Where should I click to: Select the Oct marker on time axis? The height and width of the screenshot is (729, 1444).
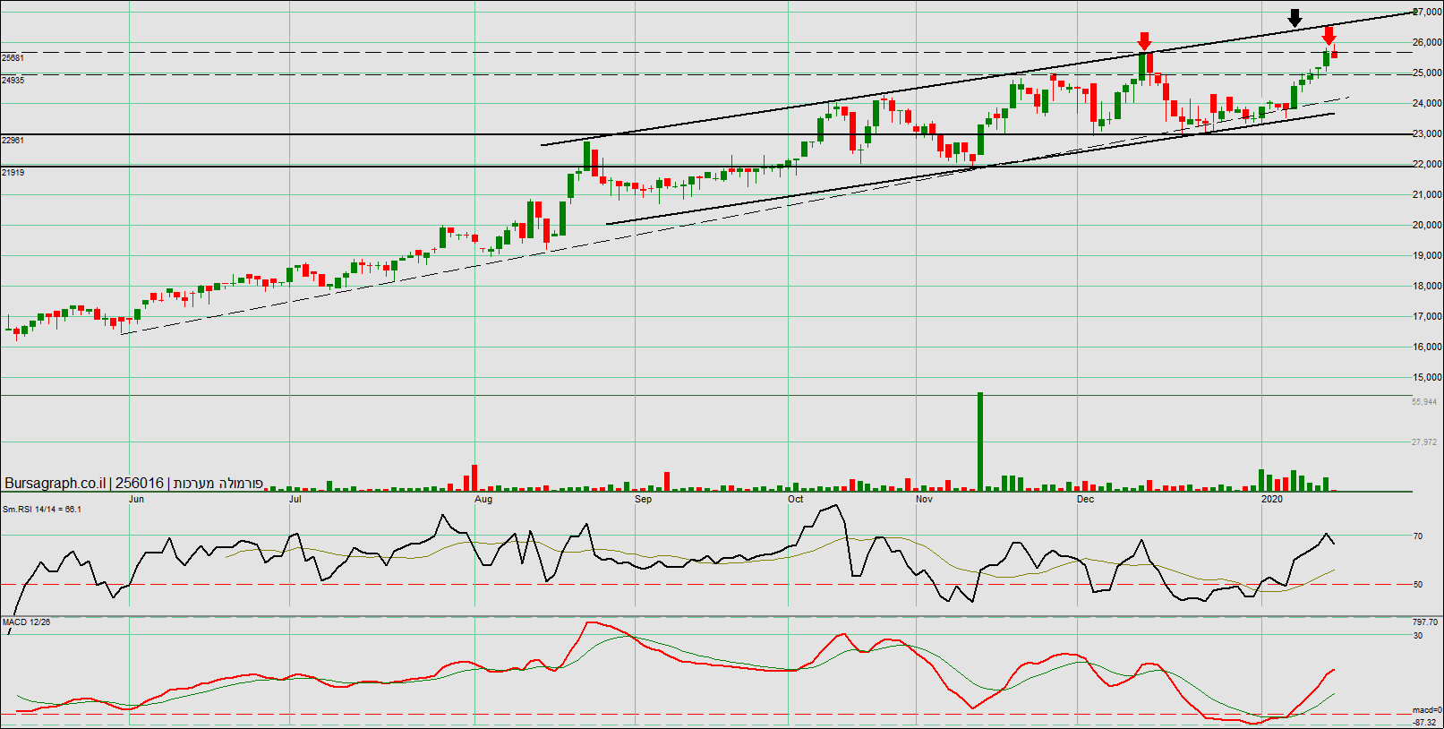[x=795, y=500]
